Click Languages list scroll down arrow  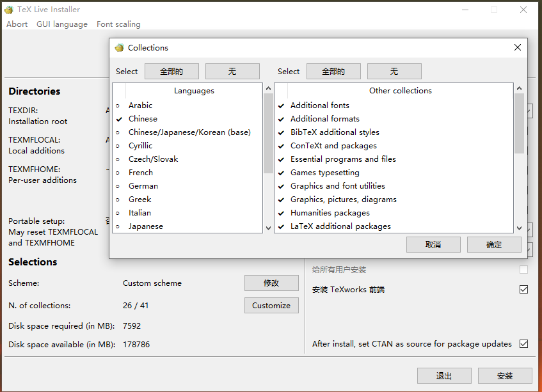268,228
